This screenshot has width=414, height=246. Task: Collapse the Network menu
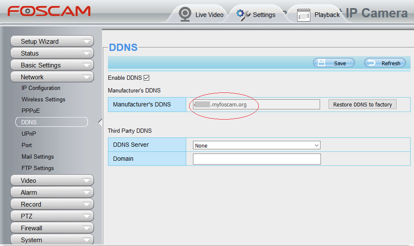click(x=52, y=77)
